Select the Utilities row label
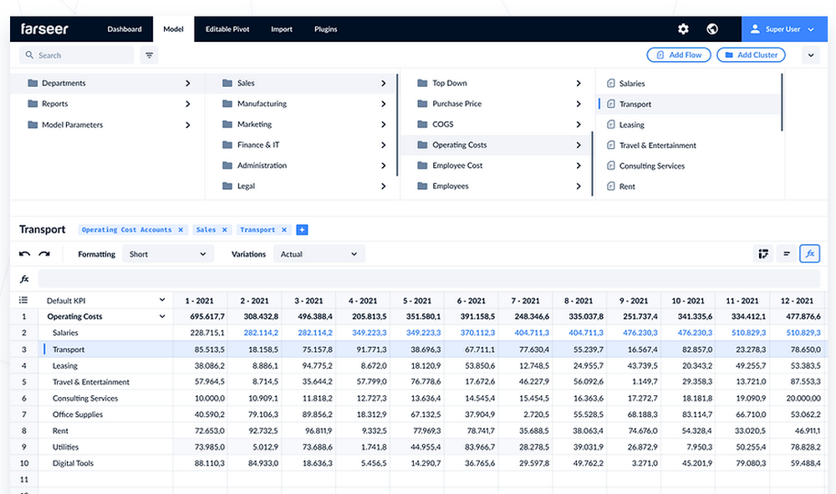The height and width of the screenshot is (494, 836). click(x=65, y=447)
